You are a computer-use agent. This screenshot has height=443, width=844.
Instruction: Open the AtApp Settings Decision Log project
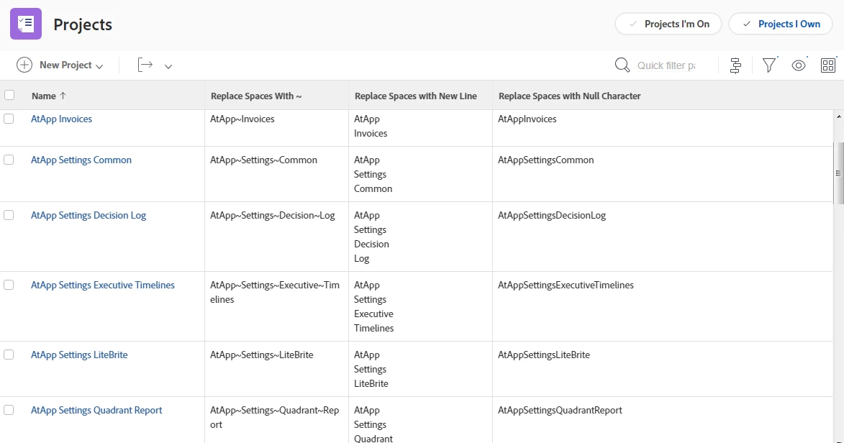(89, 215)
